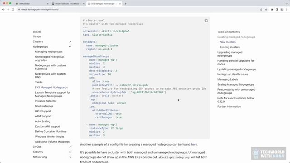The height and width of the screenshot is (163, 290).
Task: Open the Instance Selector page
Action: [x=46, y=101]
